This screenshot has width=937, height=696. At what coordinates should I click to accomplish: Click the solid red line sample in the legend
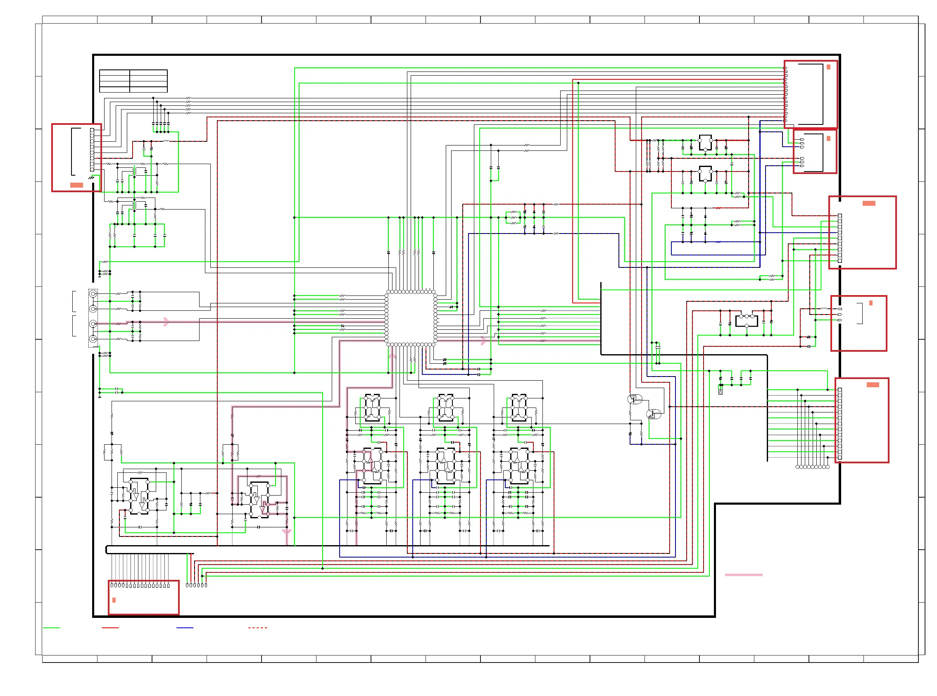pos(110,628)
